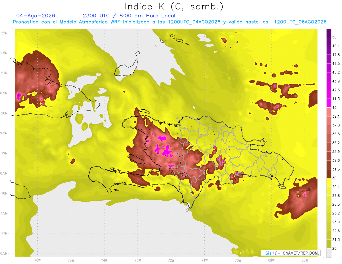This screenshot has width=342, height=264.
Task: Click the '21N' latitude label
Action: coord(5,73)
